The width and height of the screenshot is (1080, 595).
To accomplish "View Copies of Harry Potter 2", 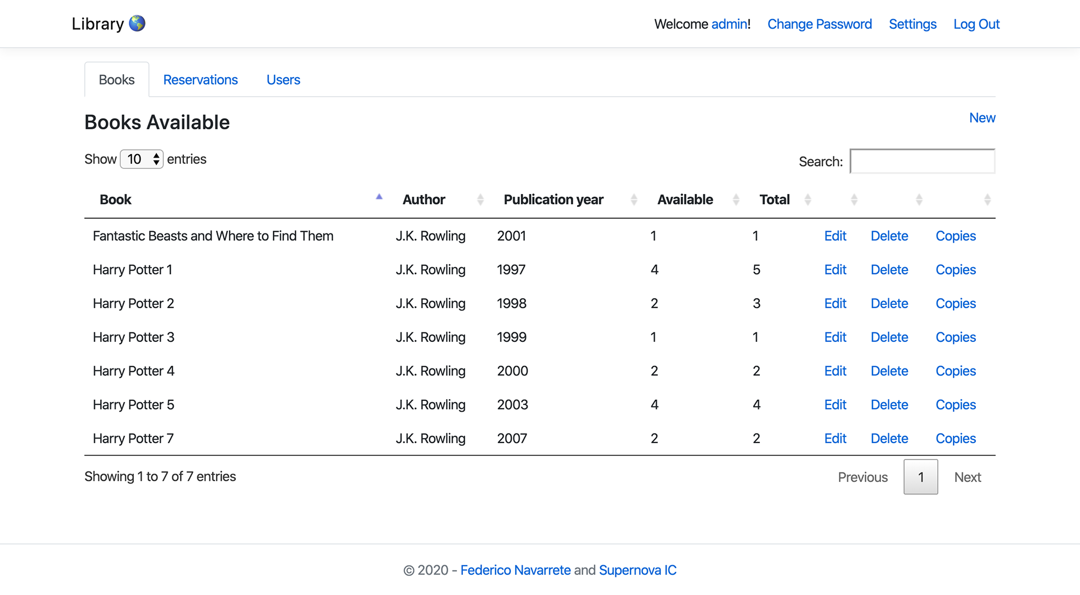I will (x=956, y=303).
